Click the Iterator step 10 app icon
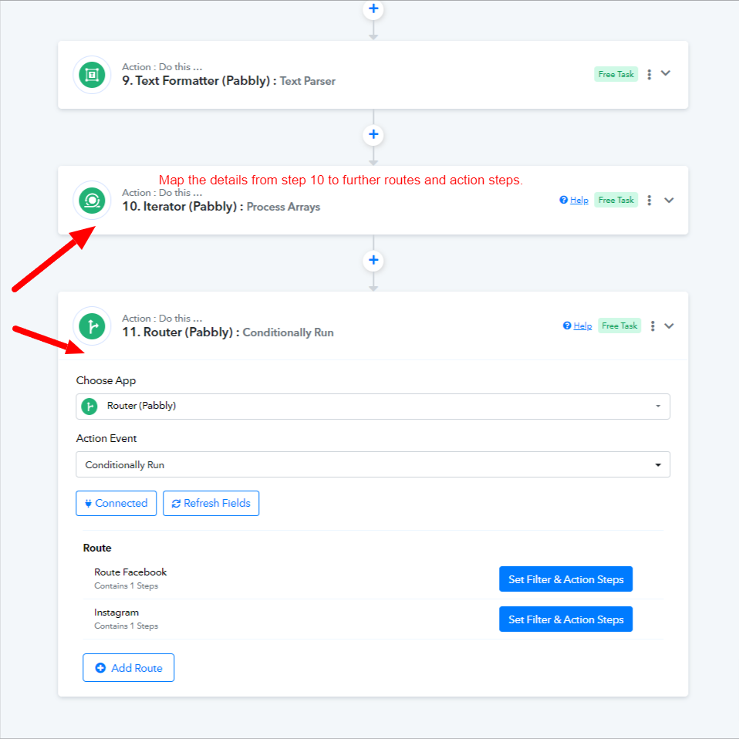Viewport: 739px width, 739px height. (x=92, y=201)
